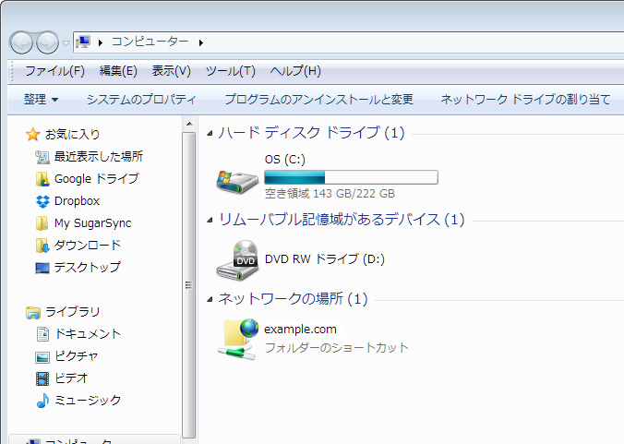Click the computer icon in address bar
The width and height of the screenshot is (624, 444).
[x=84, y=42]
